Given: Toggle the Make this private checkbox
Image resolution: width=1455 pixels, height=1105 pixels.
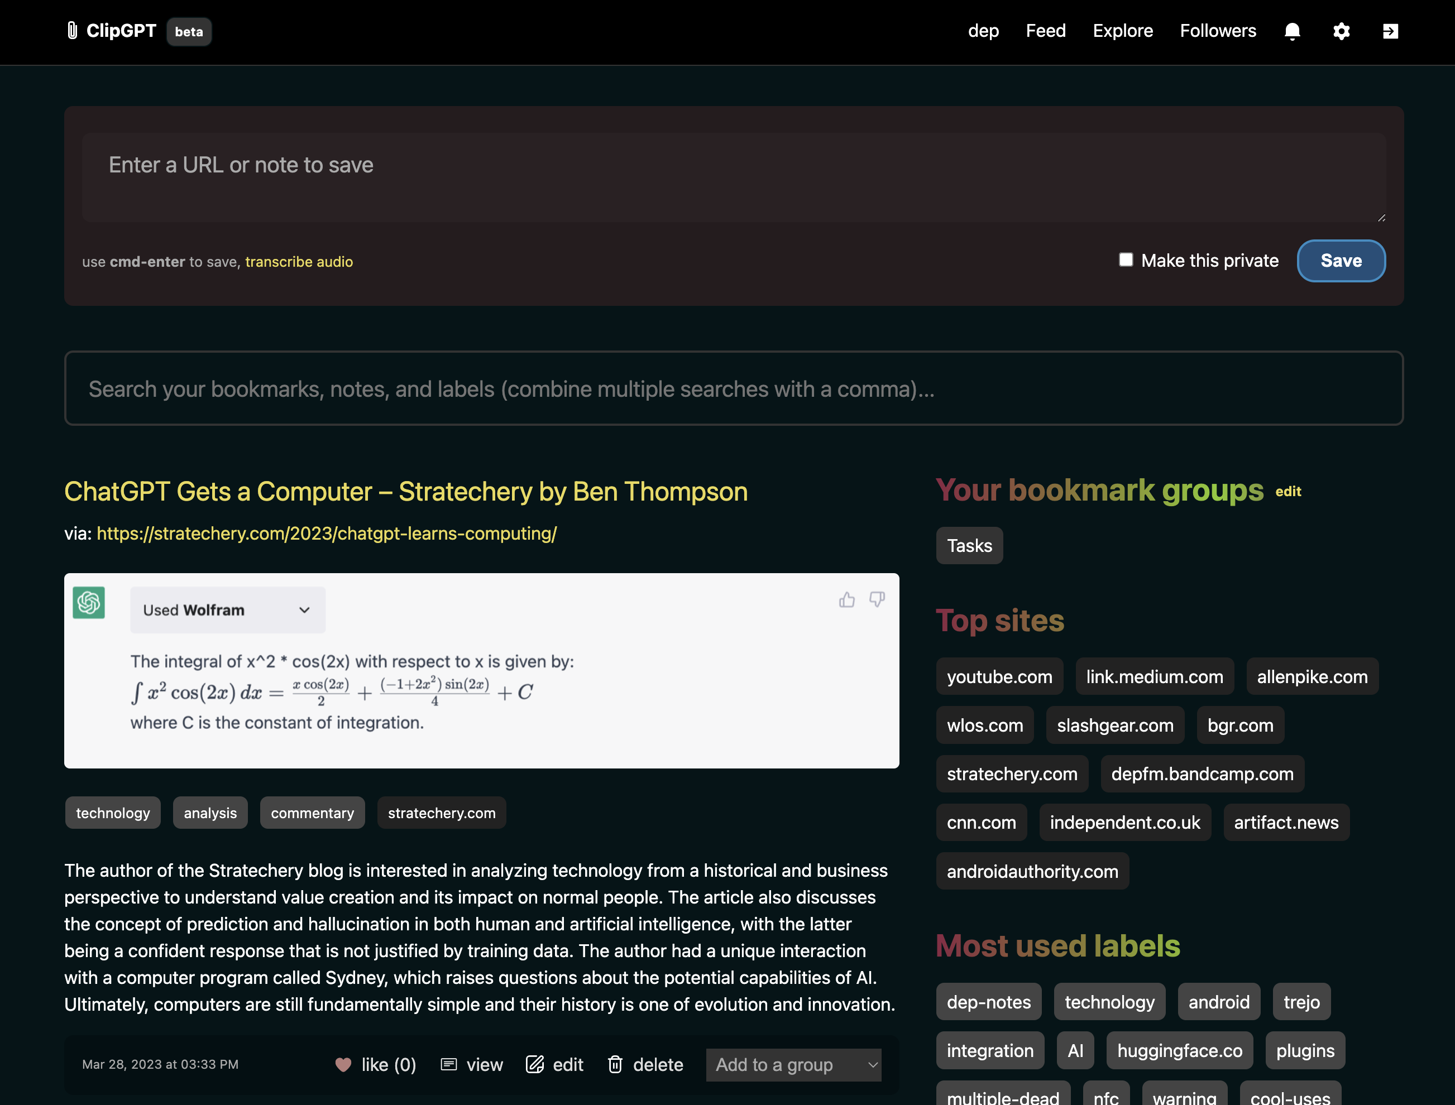Looking at the screenshot, I should 1126,260.
